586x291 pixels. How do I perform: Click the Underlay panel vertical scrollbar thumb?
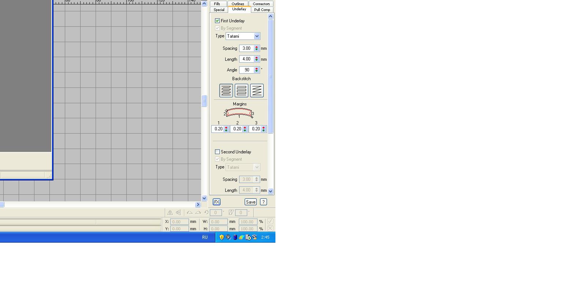271,76
